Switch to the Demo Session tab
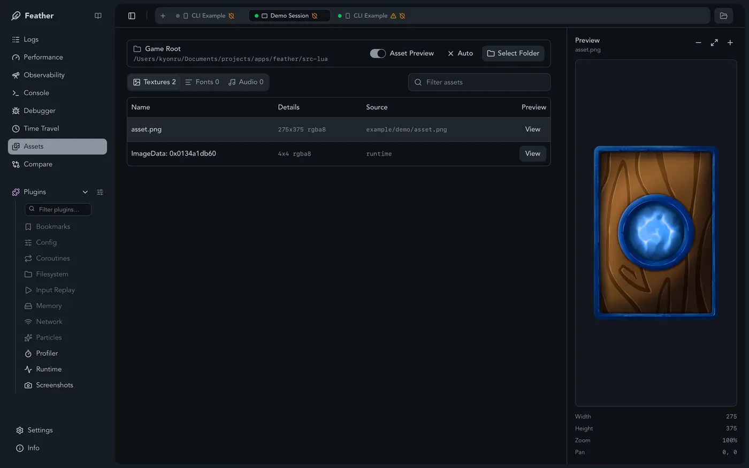The width and height of the screenshot is (749, 468). click(289, 16)
